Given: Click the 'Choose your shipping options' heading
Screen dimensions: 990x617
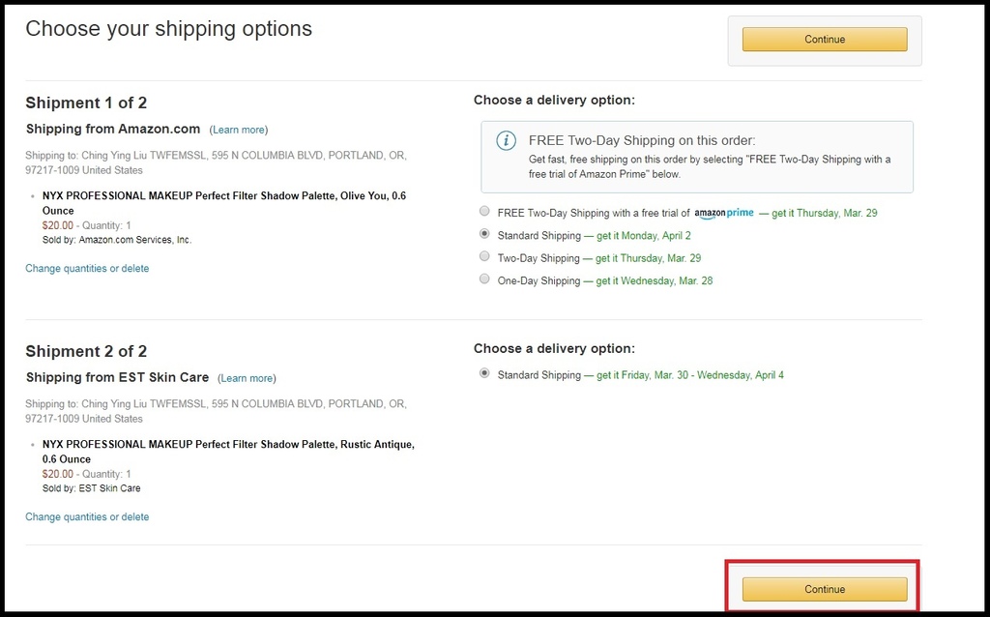Looking at the screenshot, I should point(168,29).
